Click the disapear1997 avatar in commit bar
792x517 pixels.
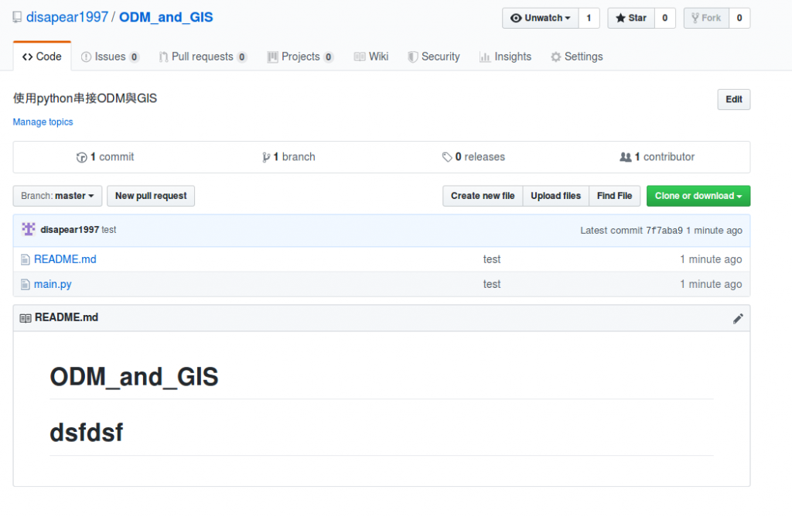coord(29,229)
